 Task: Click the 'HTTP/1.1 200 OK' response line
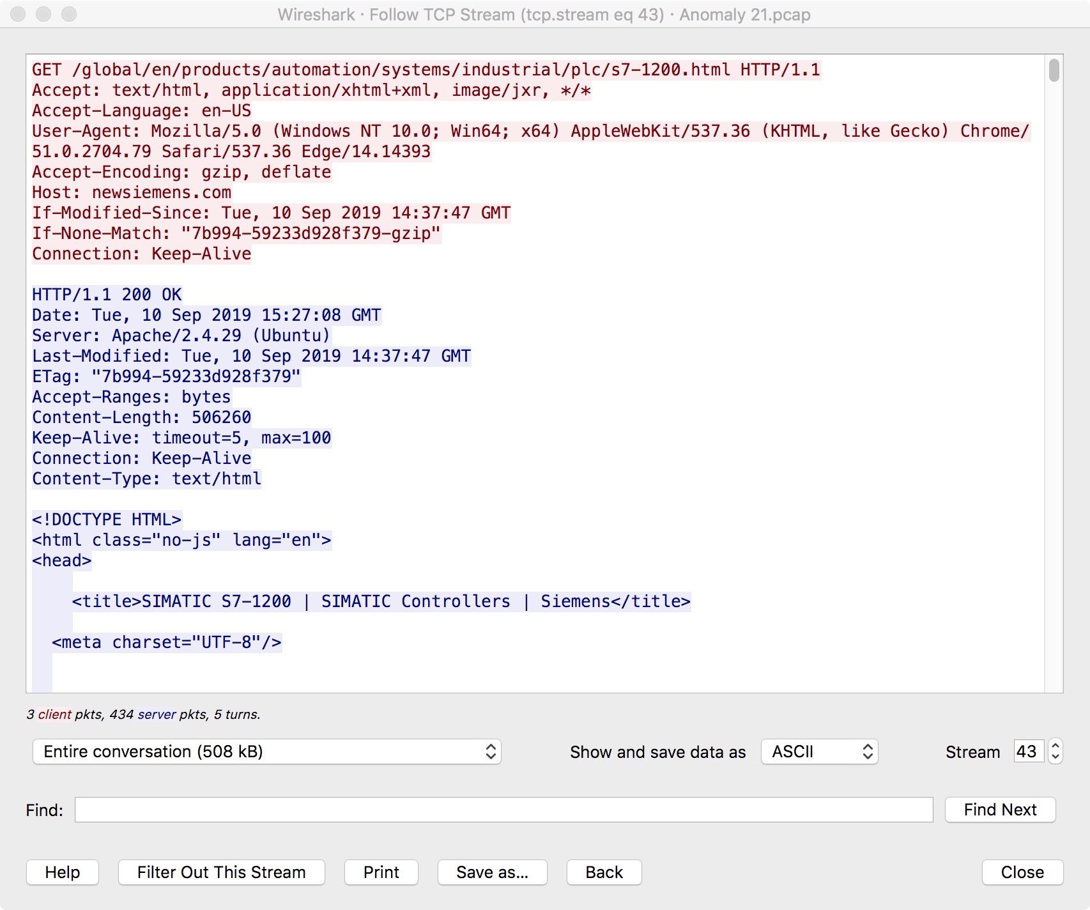point(107,295)
